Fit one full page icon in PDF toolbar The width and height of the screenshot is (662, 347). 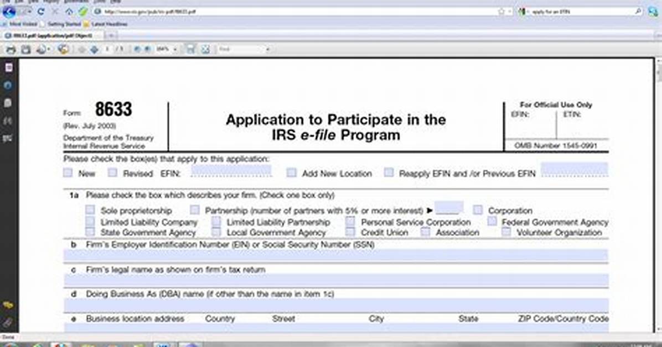(x=205, y=49)
